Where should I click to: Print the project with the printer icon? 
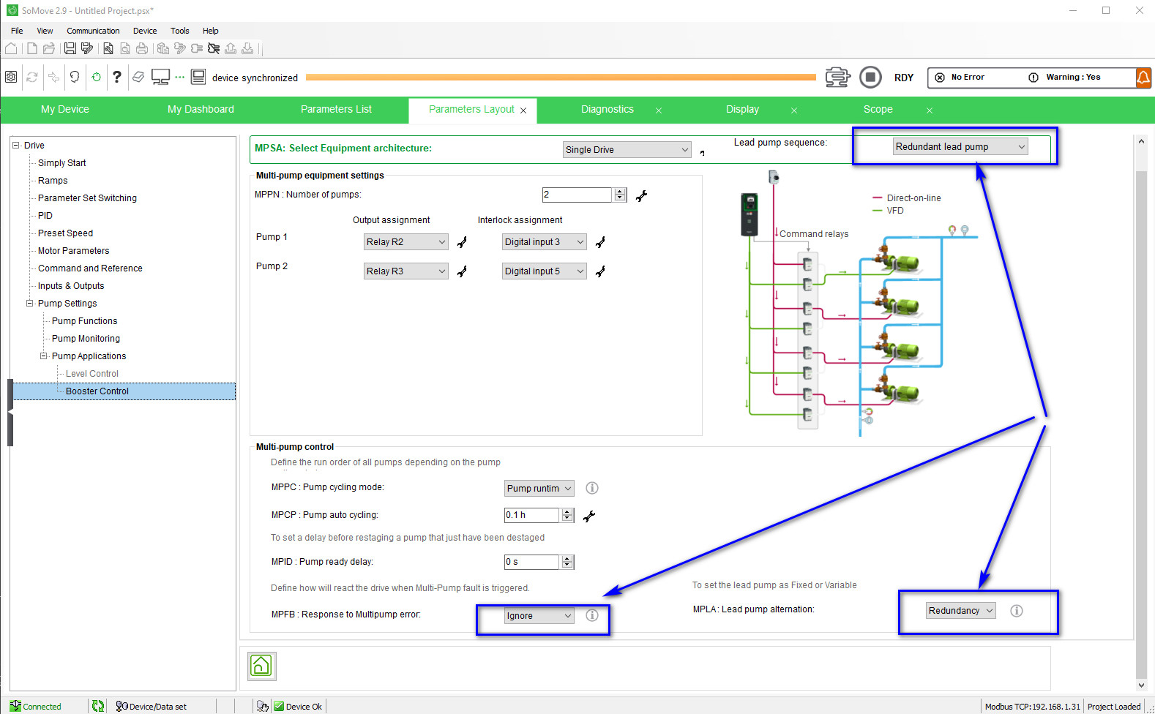point(142,48)
